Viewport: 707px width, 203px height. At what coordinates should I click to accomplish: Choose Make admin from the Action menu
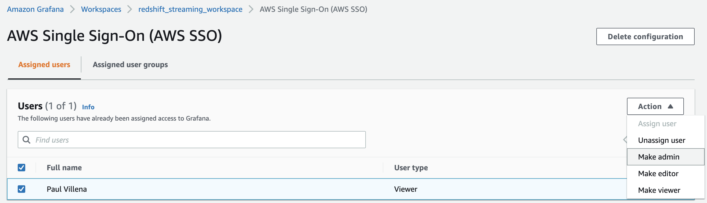[658, 157]
